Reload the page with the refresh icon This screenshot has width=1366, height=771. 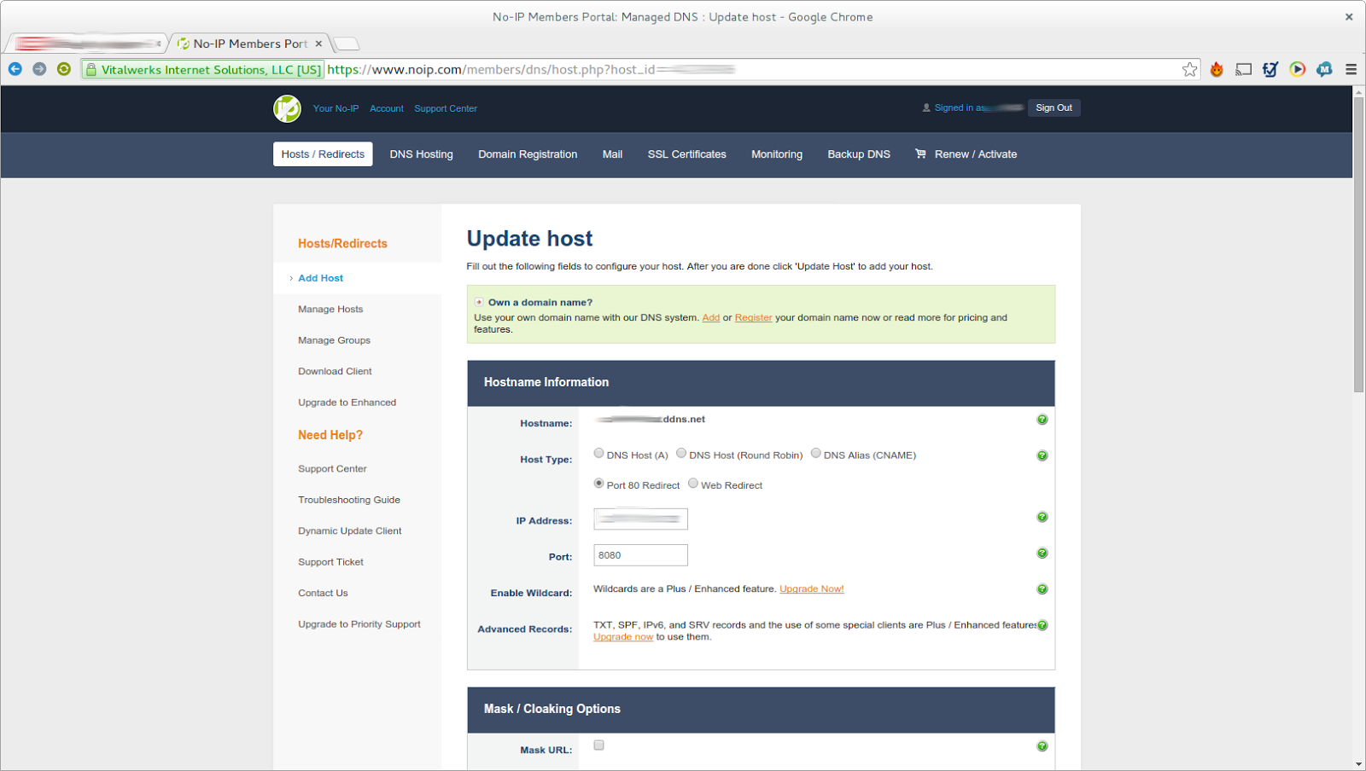pyautogui.click(x=64, y=69)
